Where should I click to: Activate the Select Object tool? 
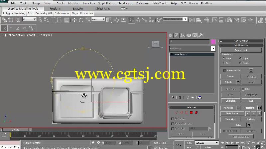(40, 20)
